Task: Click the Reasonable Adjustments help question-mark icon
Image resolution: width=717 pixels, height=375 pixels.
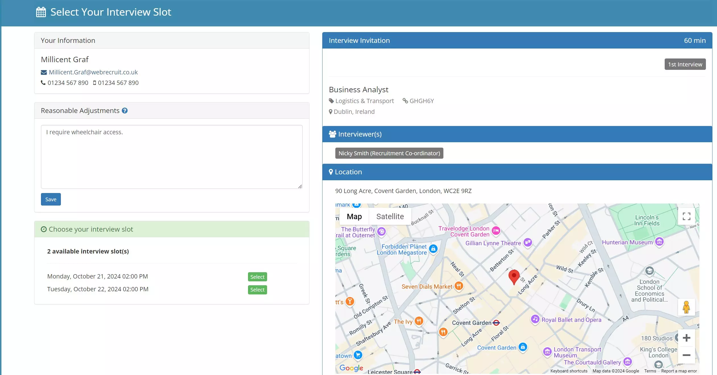Action: point(125,111)
